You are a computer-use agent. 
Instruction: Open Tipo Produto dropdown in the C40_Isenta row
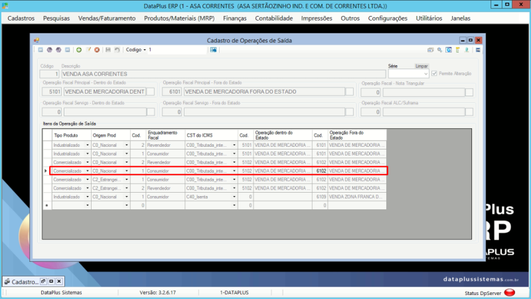(88, 197)
